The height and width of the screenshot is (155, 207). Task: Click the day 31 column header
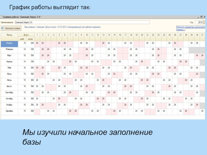coord(202,35)
